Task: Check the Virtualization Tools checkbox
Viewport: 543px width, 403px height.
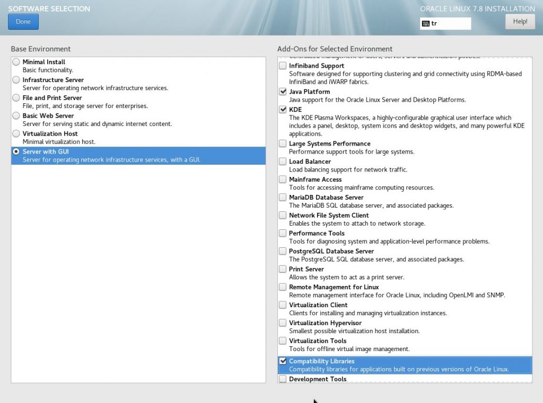Action: point(283,341)
